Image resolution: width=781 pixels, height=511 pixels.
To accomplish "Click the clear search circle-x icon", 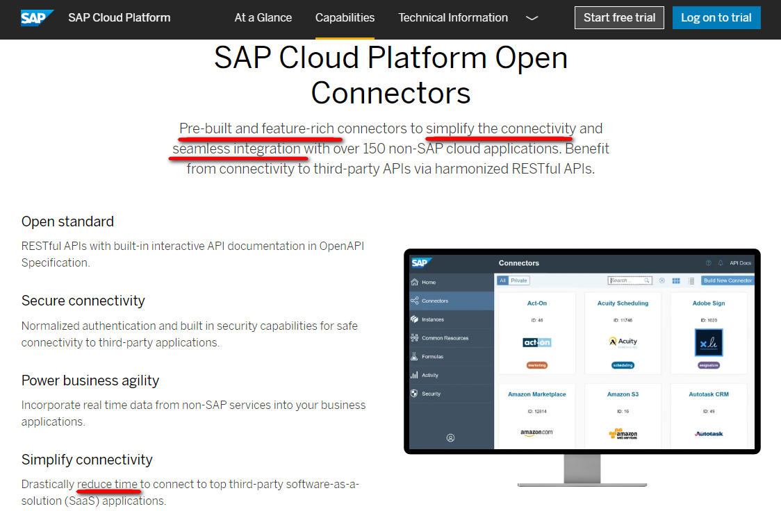I will point(662,280).
